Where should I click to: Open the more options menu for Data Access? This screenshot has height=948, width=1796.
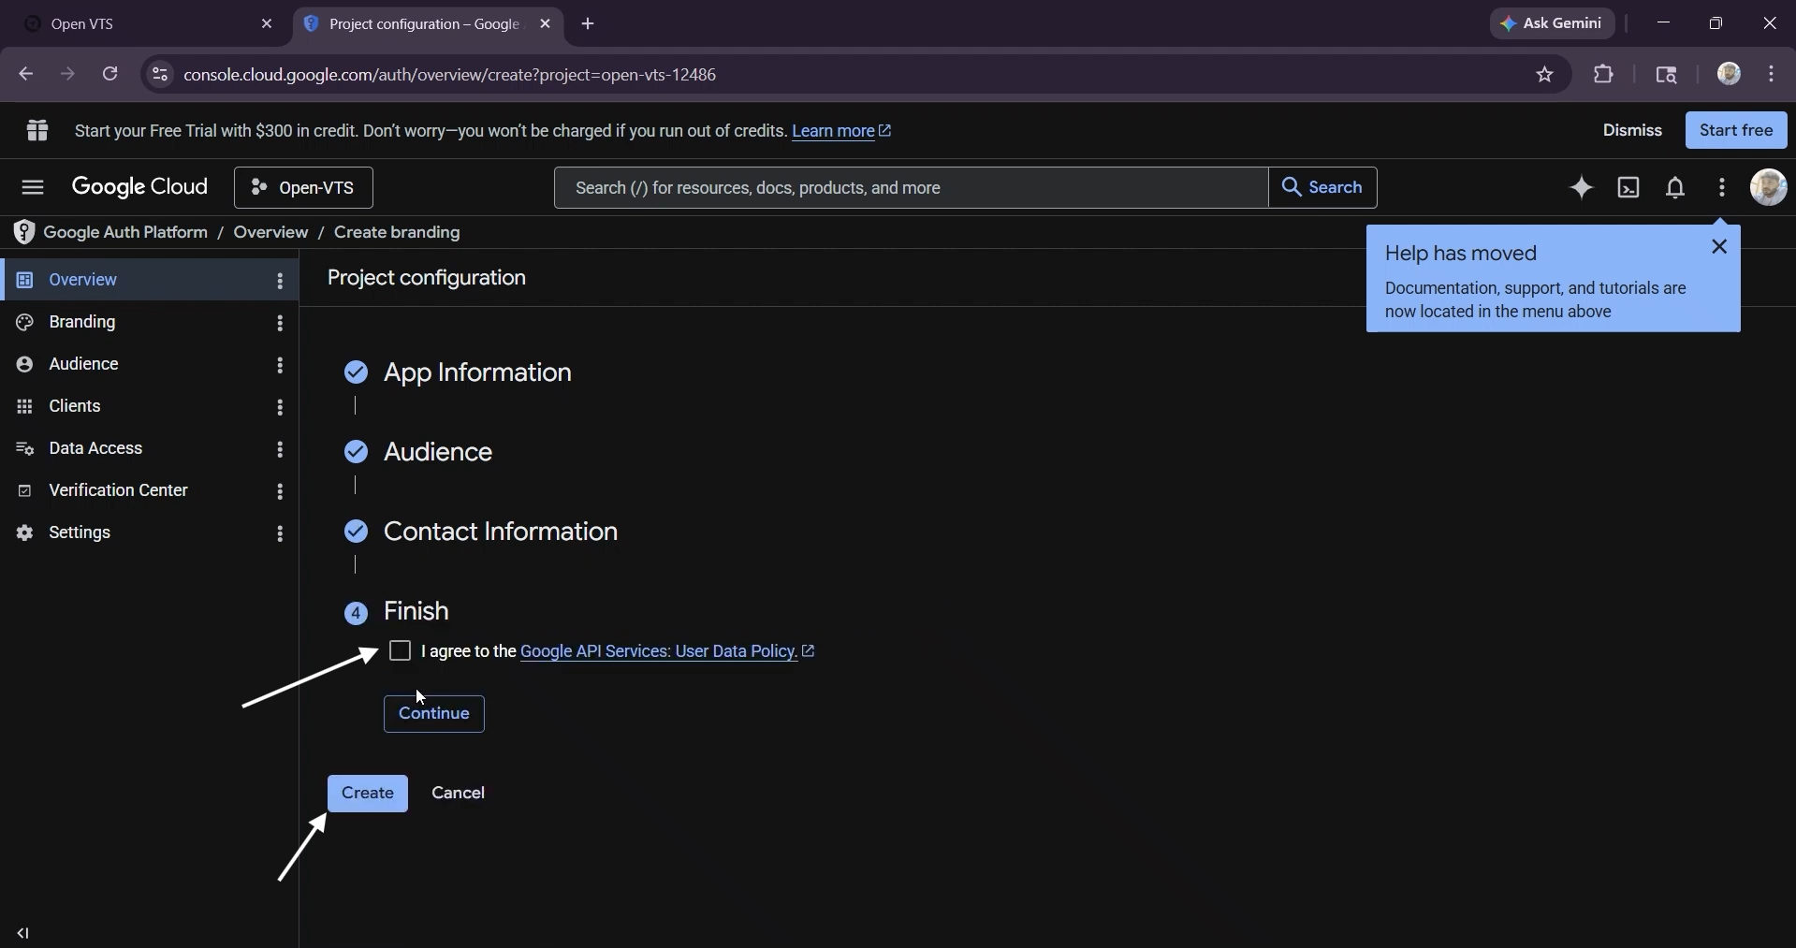coord(280,449)
